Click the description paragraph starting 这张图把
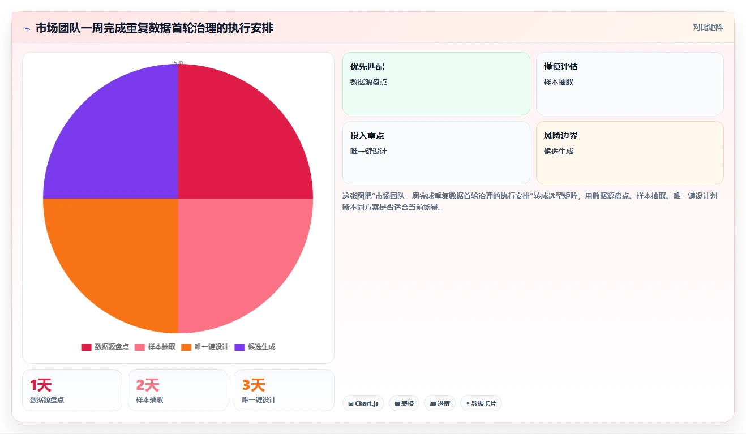This screenshot has width=746, height=434. click(530, 201)
